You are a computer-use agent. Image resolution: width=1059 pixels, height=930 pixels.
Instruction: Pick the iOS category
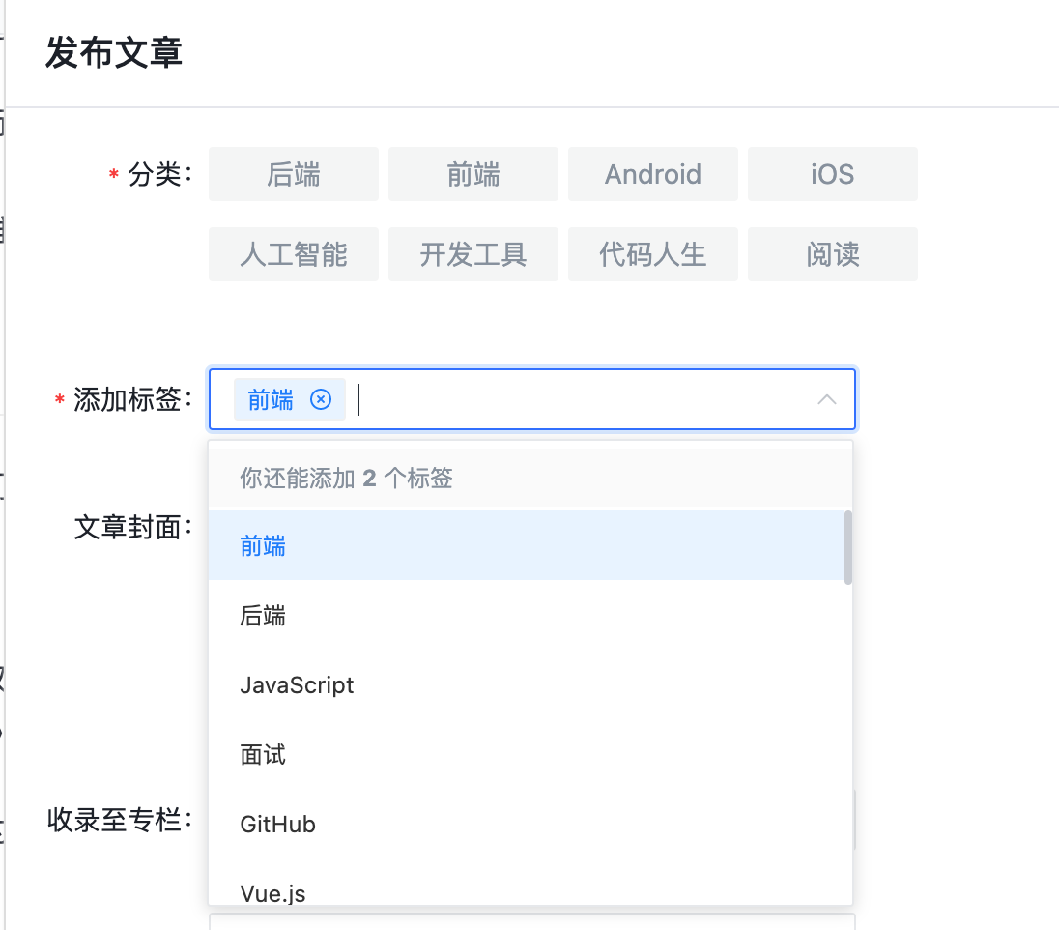point(833,174)
